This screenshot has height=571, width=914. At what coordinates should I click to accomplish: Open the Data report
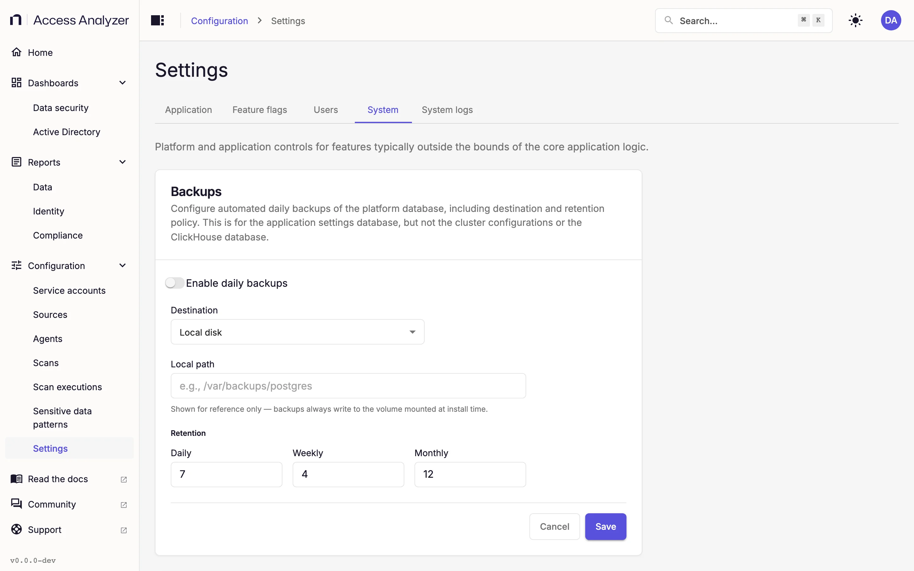(x=43, y=187)
